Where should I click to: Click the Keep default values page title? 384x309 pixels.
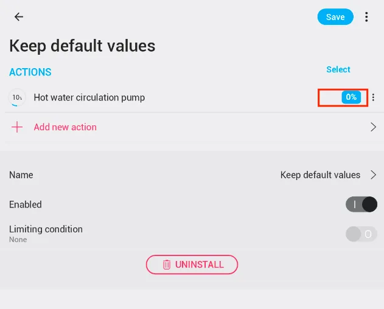[x=82, y=46]
